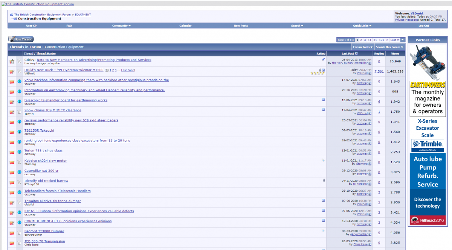Open the Forum Tools dropdown
Viewport: 452px width, 250px height.
point(363,47)
